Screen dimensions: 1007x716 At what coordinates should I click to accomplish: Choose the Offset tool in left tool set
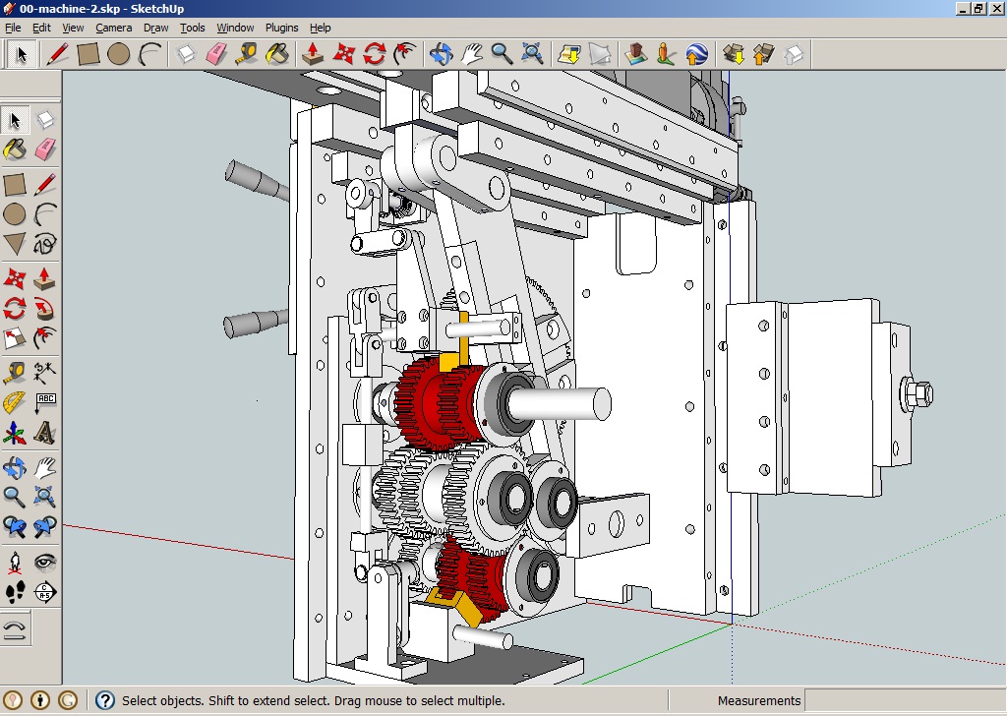(44, 338)
